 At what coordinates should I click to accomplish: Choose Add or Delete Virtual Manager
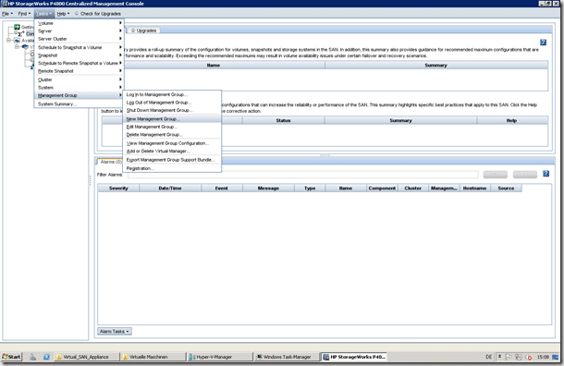pos(172,152)
